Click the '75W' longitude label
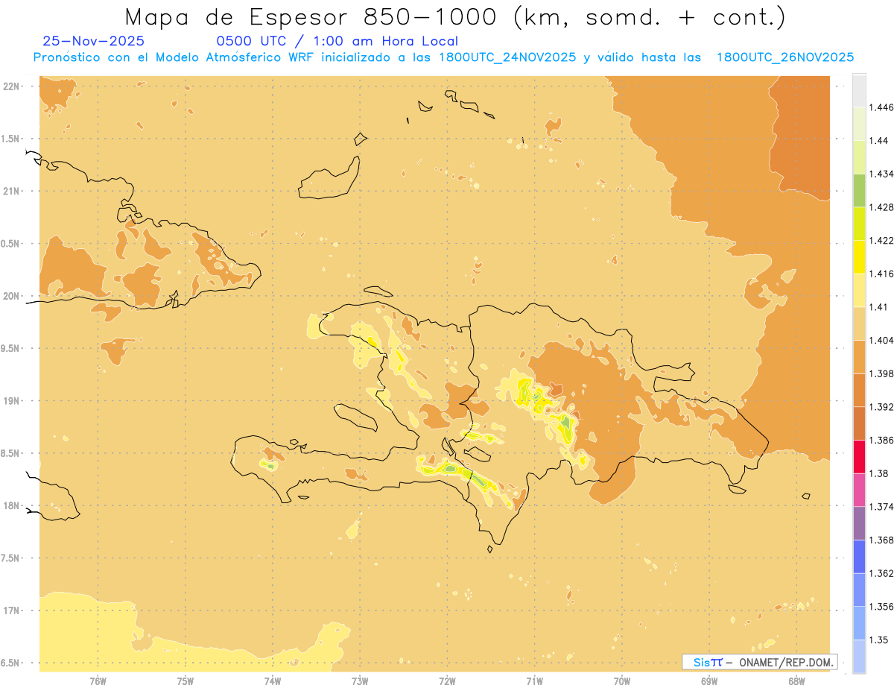This screenshot has height=691, width=894. click(186, 681)
